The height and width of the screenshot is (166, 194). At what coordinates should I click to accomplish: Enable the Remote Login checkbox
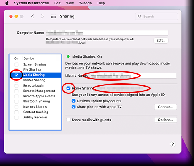coord(16,86)
